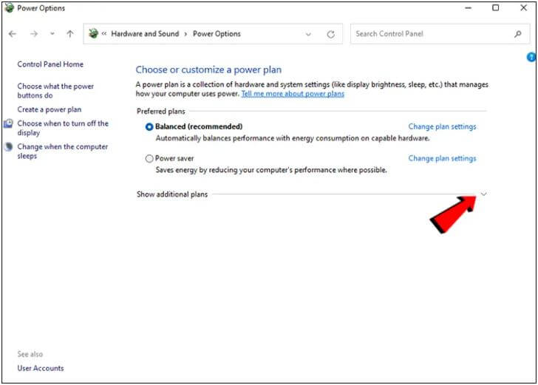Image resolution: width=538 pixels, height=385 pixels.
Task: Click the 'Choose or customize a power plan' heading
Action: 208,69
